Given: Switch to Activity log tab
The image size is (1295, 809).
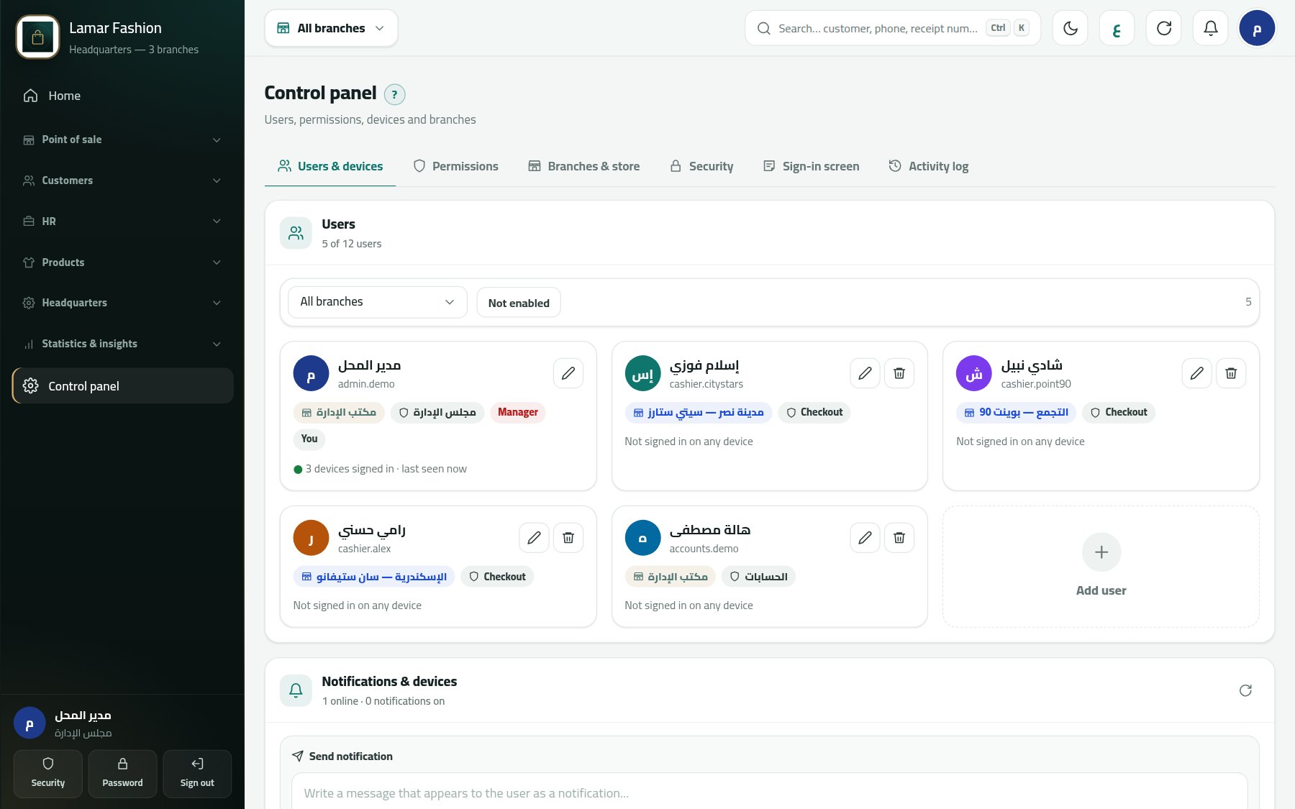Looking at the screenshot, I should click(928, 166).
